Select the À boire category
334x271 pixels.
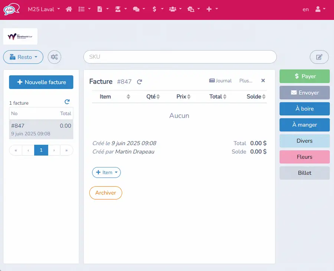click(305, 109)
